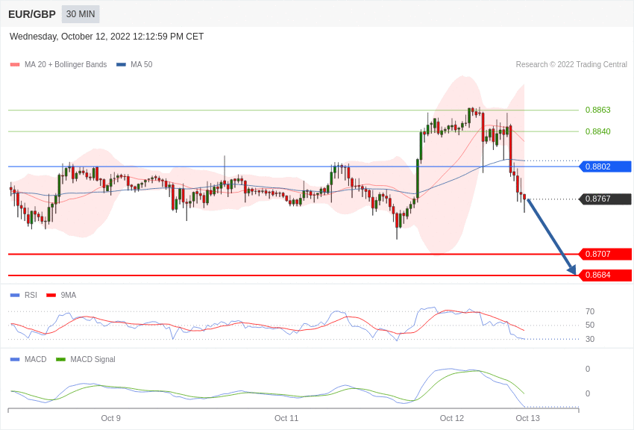Viewport: 634px width, 430px height.
Task: Click the red 0.8684 support tag
Action: pyautogui.click(x=606, y=275)
